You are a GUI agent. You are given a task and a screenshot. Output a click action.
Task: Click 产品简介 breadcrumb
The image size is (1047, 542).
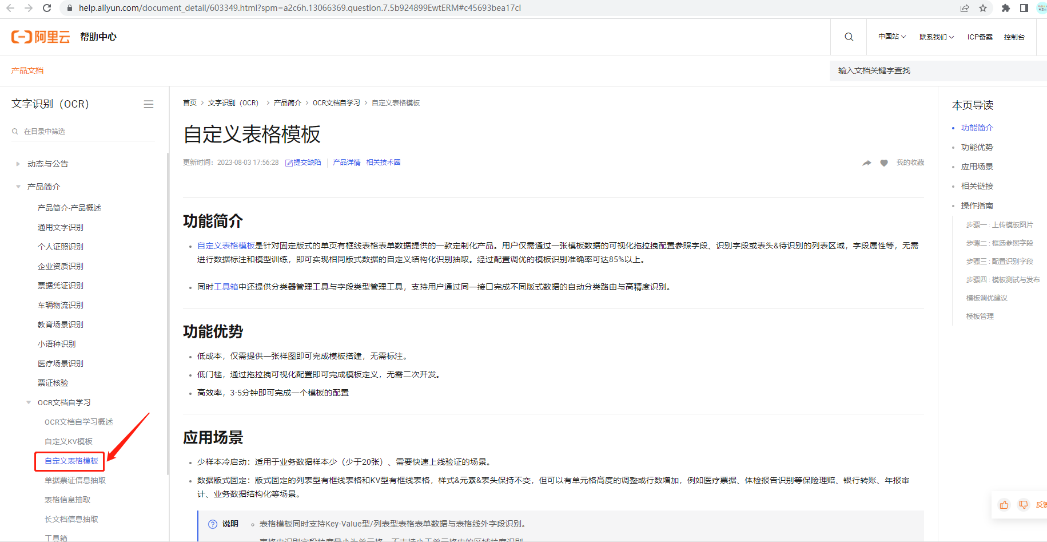pyautogui.click(x=288, y=103)
